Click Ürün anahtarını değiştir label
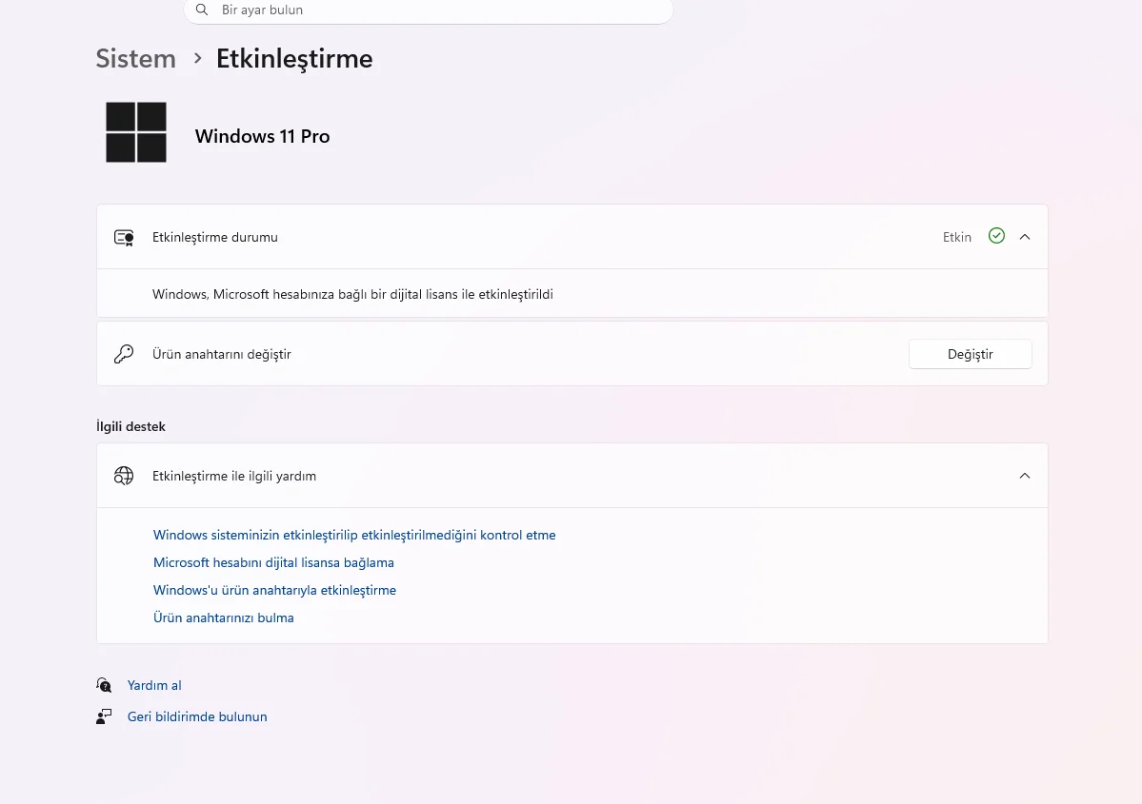Screen dimensions: 1142x804 pos(221,354)
